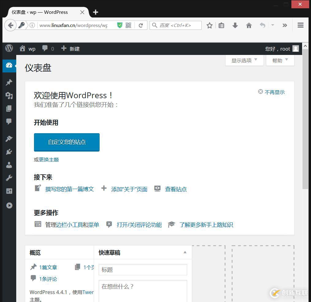Screen dimensions: 311x302
Task: Show more toolbar items chevron
Action: [285, 25]
